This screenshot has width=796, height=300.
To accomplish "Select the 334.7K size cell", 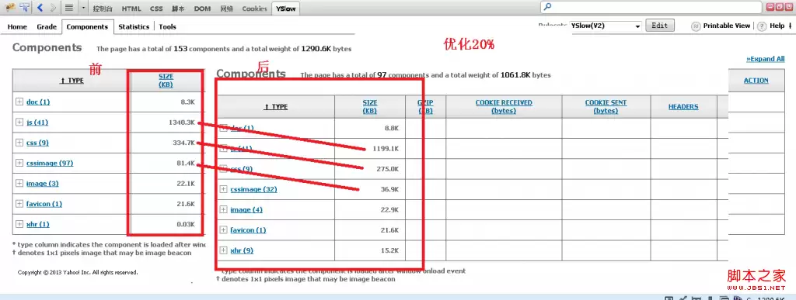I will coord(183,143).
